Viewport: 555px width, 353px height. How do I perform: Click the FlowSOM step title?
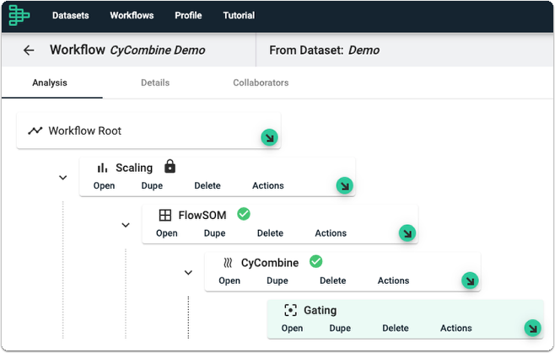click(x=202, y=215)
